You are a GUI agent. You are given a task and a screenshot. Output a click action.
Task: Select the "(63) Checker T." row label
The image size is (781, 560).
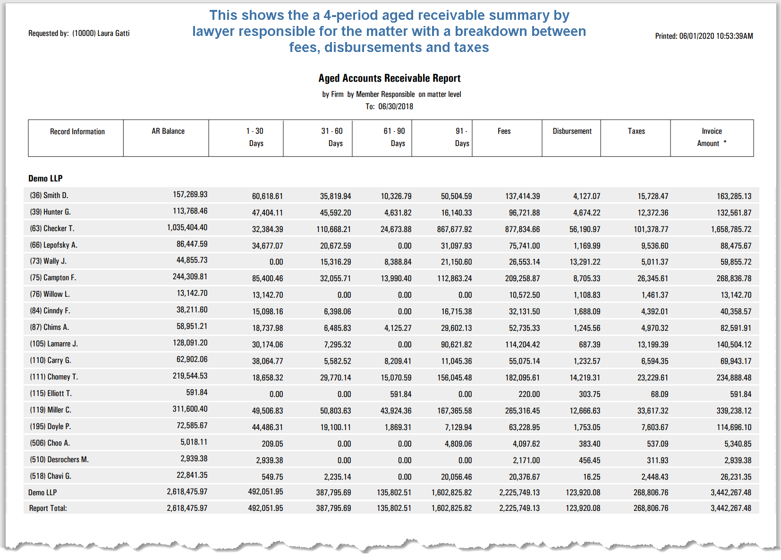click(52, 228)
